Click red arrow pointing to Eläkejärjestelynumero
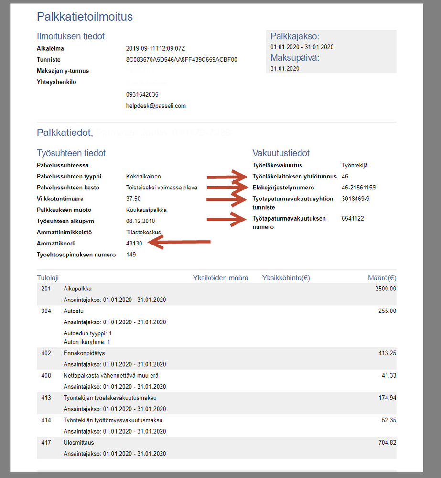Screen dimensions: 441x478 [226, 188]
